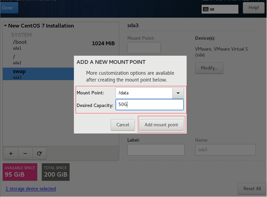Open the Mount Point dropdown arrow
The image size is (267, 197).
[x=178, y=93]
